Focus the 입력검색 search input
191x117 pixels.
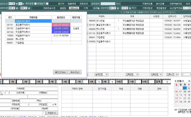[108, 4]
